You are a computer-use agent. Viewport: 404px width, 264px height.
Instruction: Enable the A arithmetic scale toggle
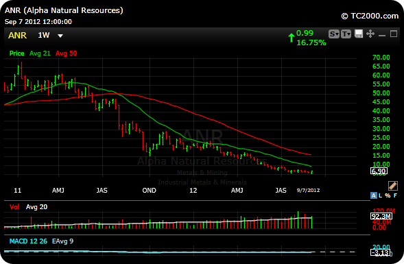(373, 195)
